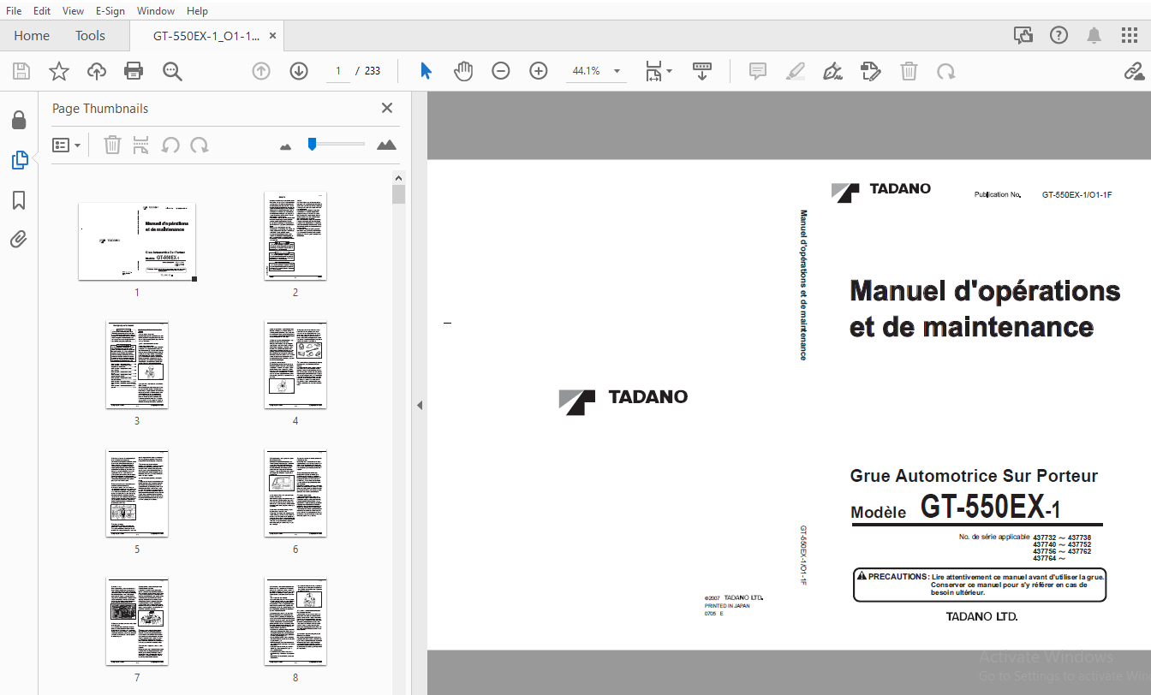Click the rotate redo icon in toolbar

[x=946, y=71]
